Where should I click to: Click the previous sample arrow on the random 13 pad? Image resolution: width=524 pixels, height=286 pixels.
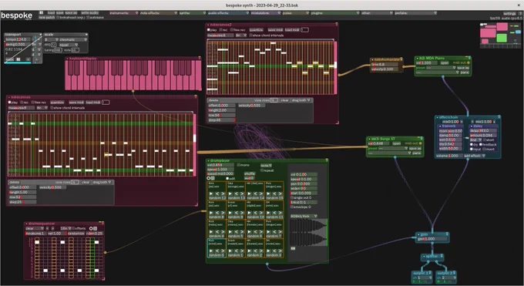[237, 193]
